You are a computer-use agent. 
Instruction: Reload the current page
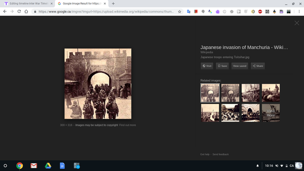click(19, 11)
